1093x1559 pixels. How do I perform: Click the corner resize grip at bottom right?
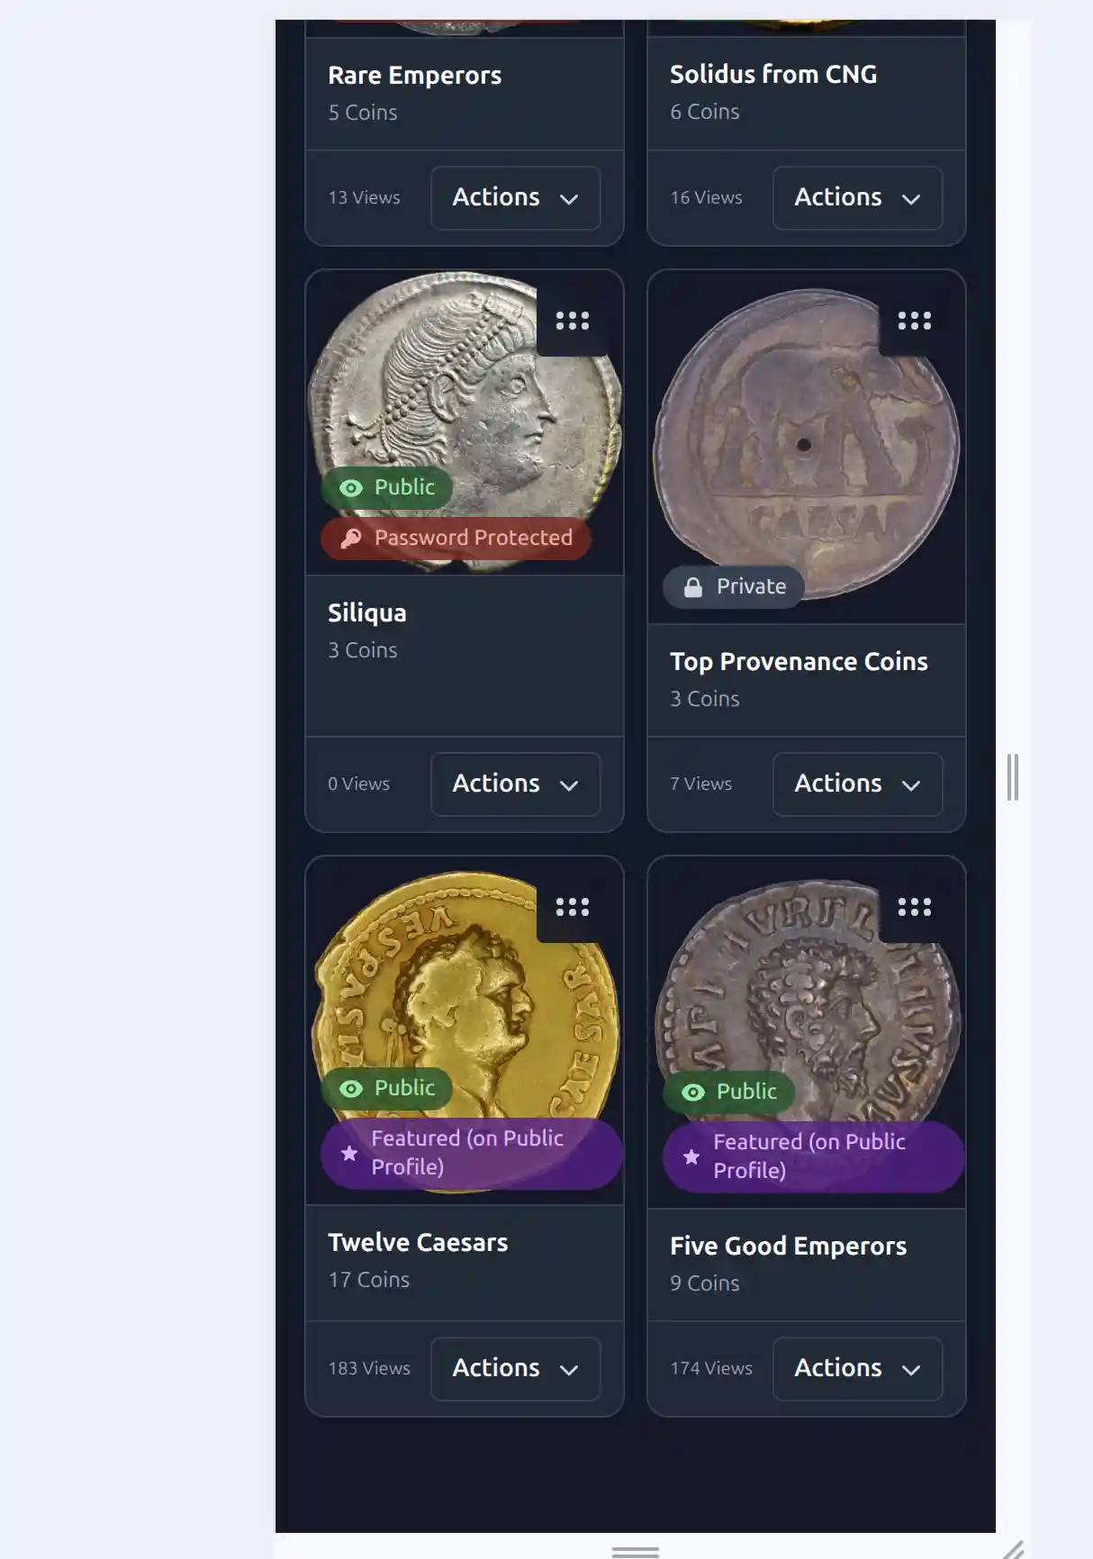(x=1013, y=1549)
